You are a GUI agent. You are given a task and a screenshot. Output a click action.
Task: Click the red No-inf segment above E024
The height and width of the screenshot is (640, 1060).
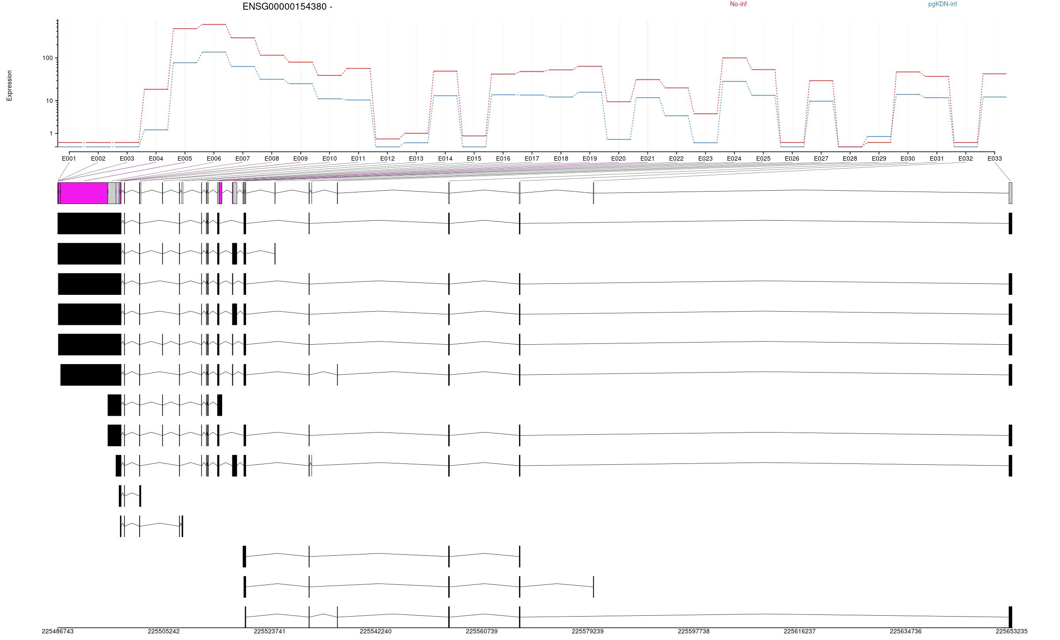734,58
